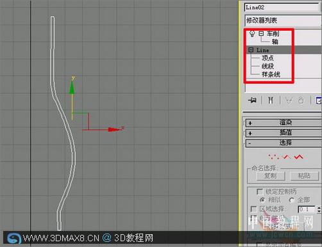This screenshot has width=322, height=247.
Task: Click the Remove Modifier icon
Action: [301, 100]
